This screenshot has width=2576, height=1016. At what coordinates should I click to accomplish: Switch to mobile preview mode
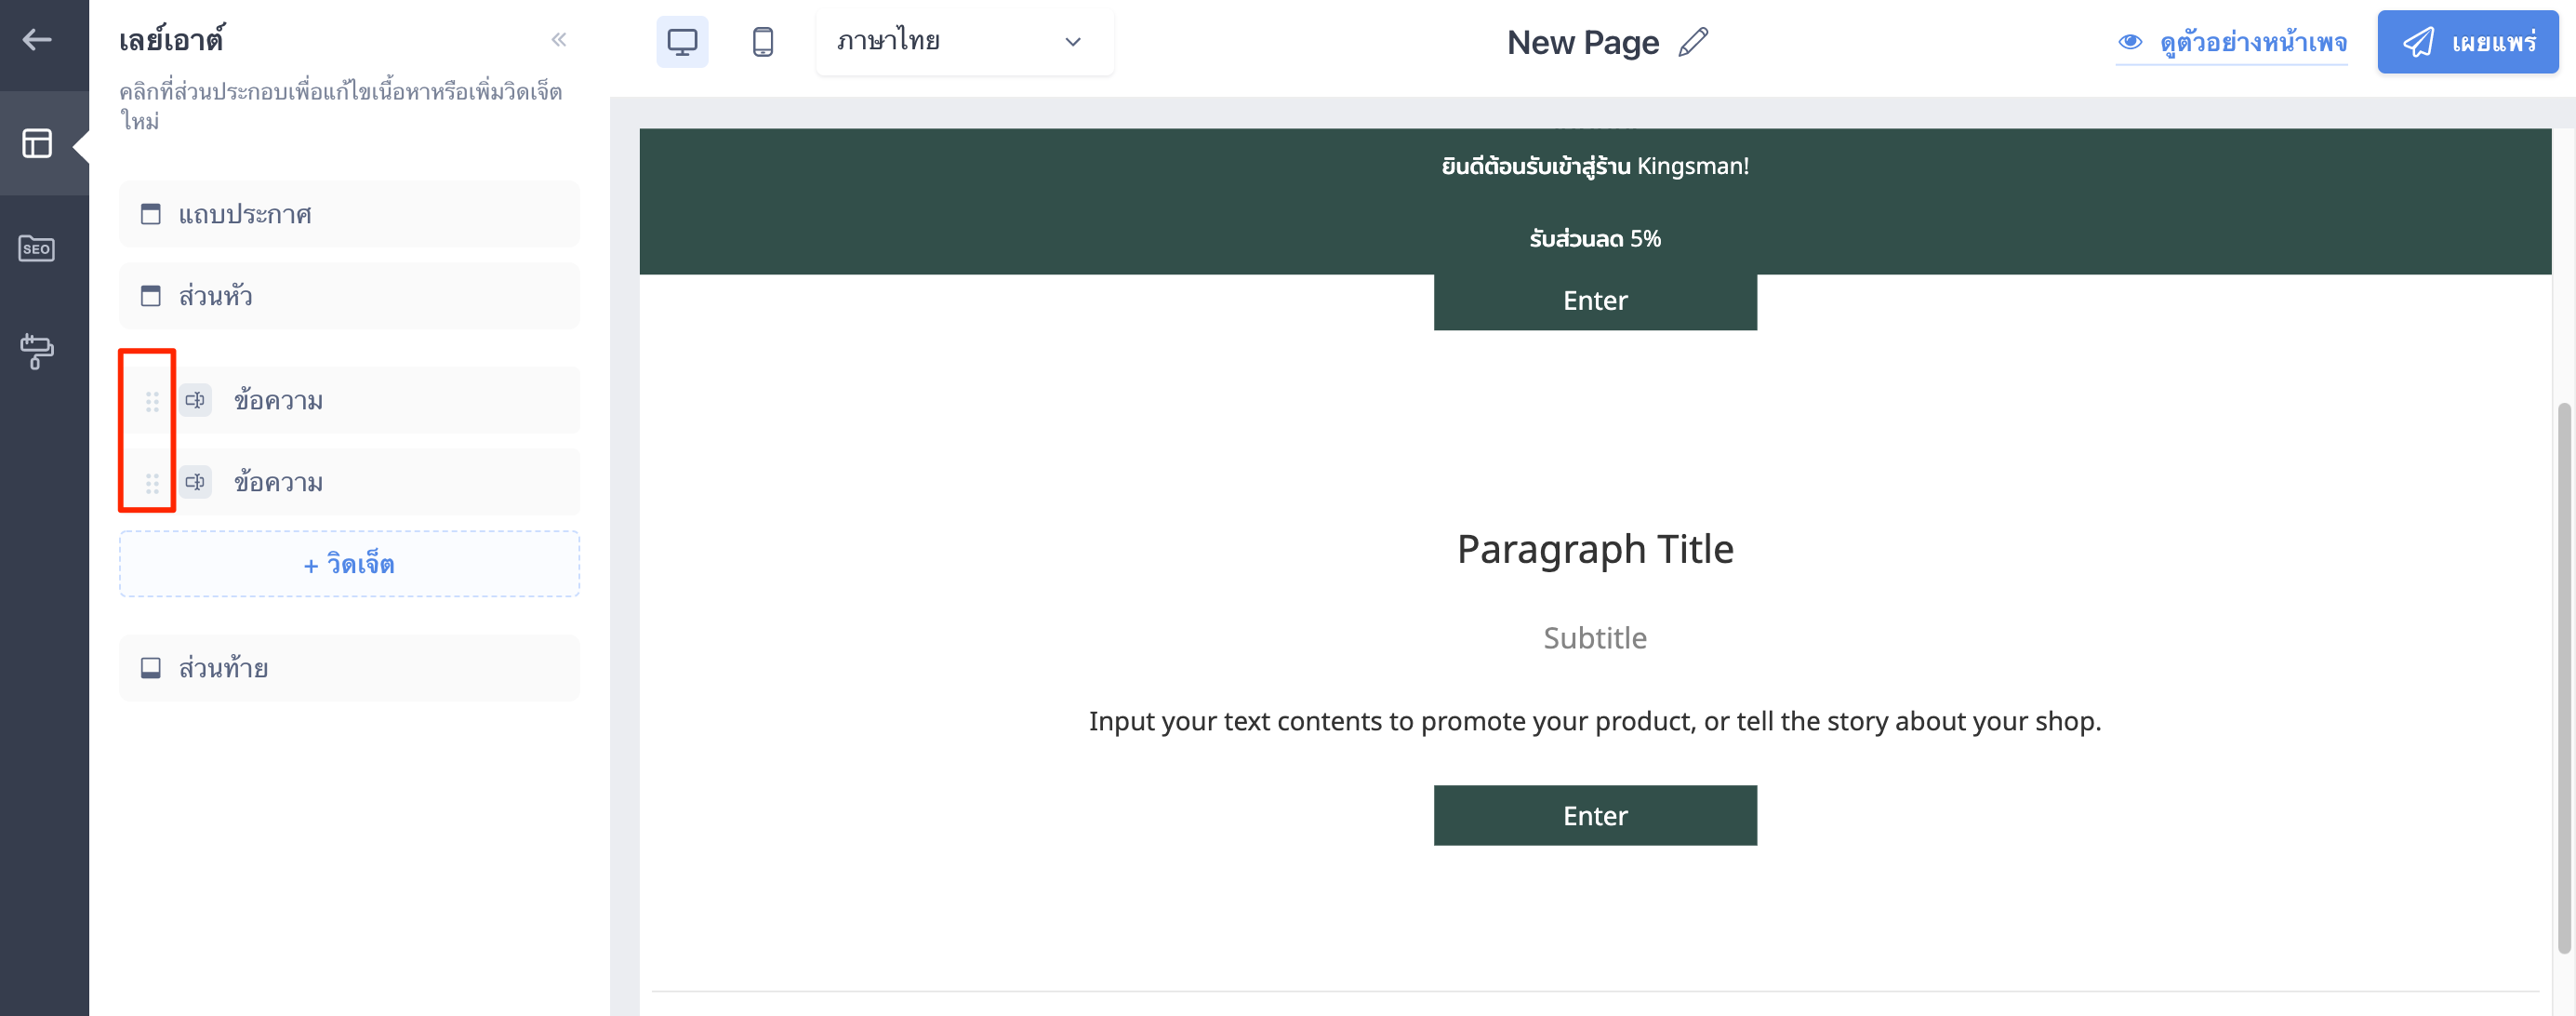763,42
